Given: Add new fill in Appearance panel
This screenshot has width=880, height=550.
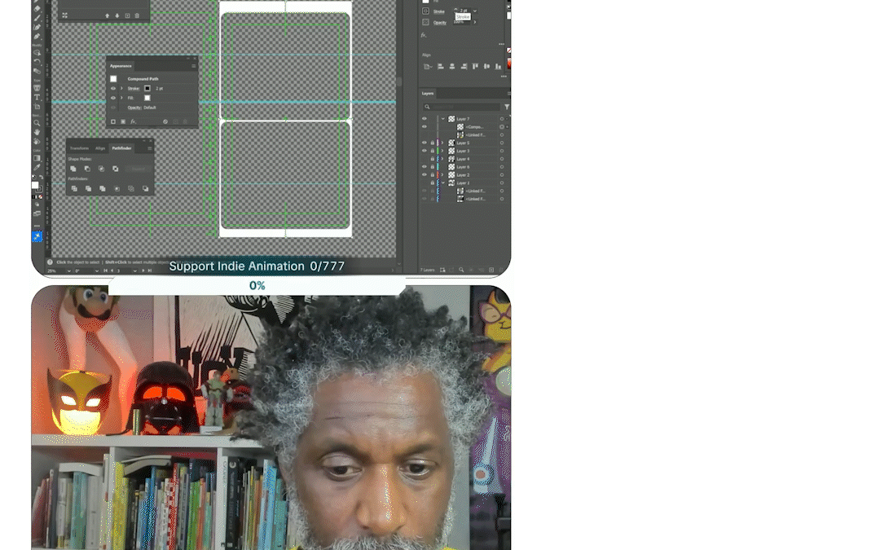Looking at the screenshot, I should click(123, 121).
